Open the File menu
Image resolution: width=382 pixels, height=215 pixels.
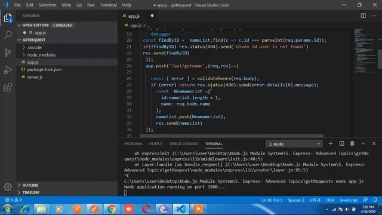point(17,5)
